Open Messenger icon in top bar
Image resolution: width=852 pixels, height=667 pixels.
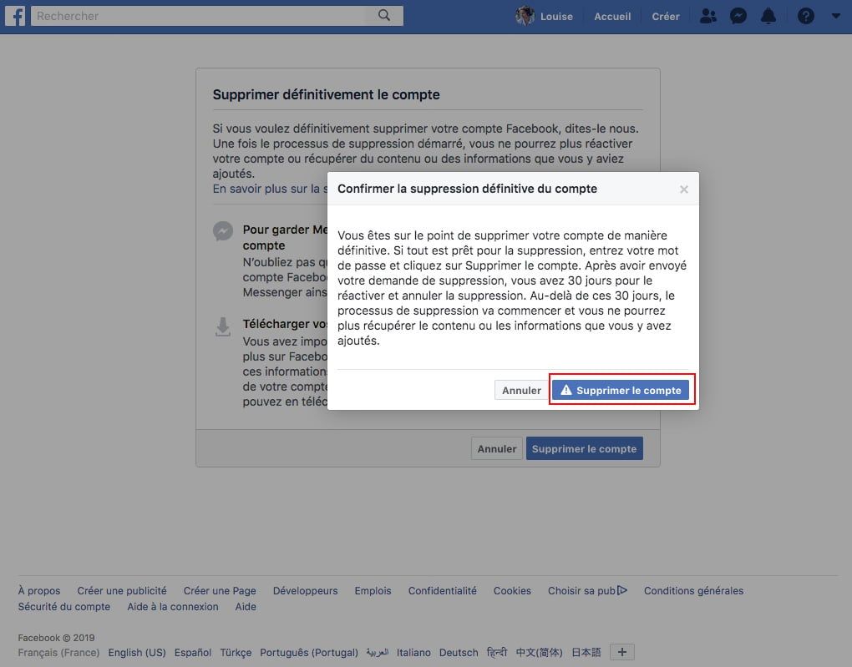(x=738, y=16)
